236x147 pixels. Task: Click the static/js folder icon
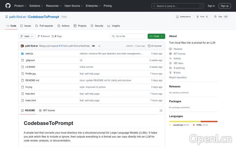pyautogui.click(x=22, y=54)
